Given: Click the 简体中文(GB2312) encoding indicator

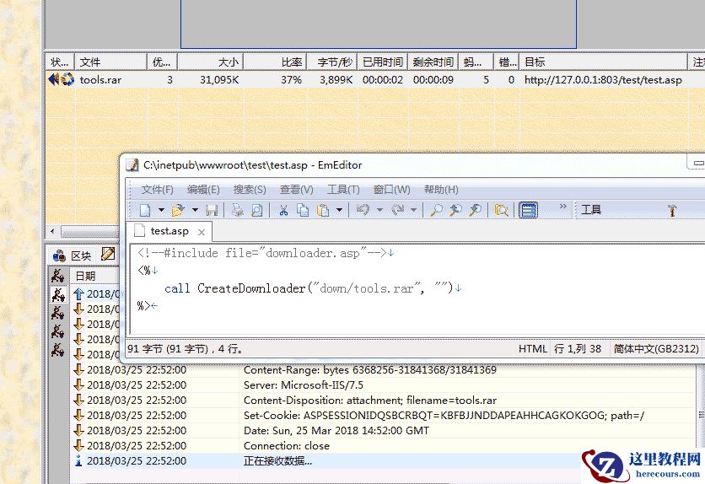Looking at the screenshot, I should pos(656,349).
